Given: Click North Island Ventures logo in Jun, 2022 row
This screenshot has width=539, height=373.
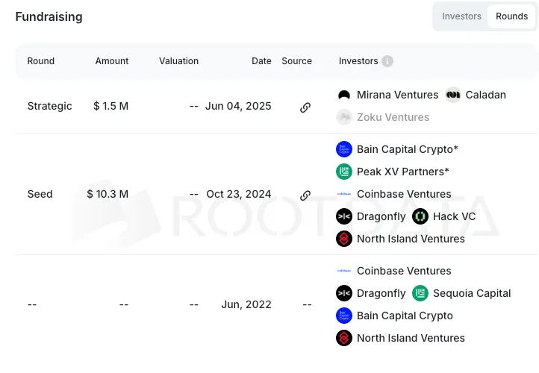Looking at the screenshot, I should point(344,338).
